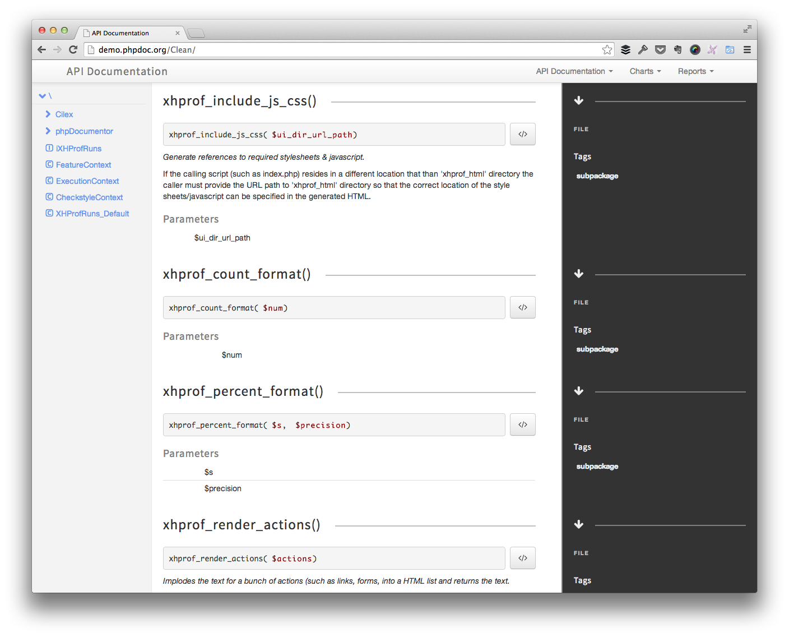Click the subpackage tag link

point(597,176)
